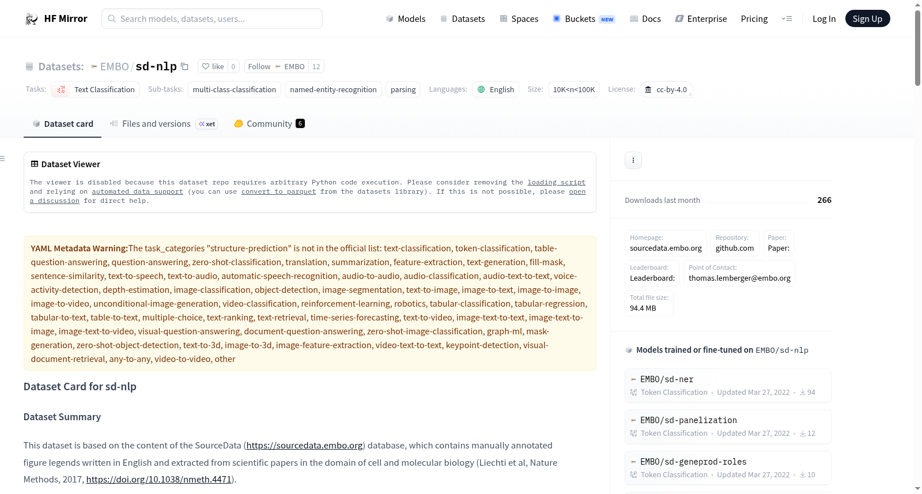Click the like count 0

tap(233, 66)
